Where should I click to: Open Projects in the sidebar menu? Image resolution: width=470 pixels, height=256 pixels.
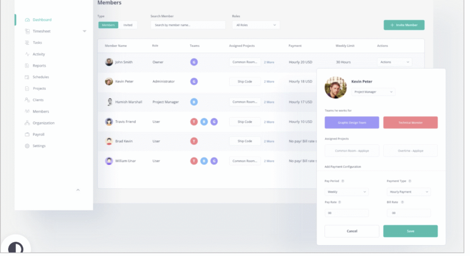tap(39, 88)
